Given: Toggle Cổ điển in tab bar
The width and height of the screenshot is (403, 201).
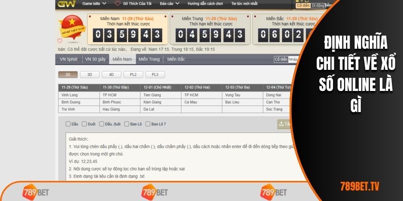Looking at the screenshot, I should 281,59.
